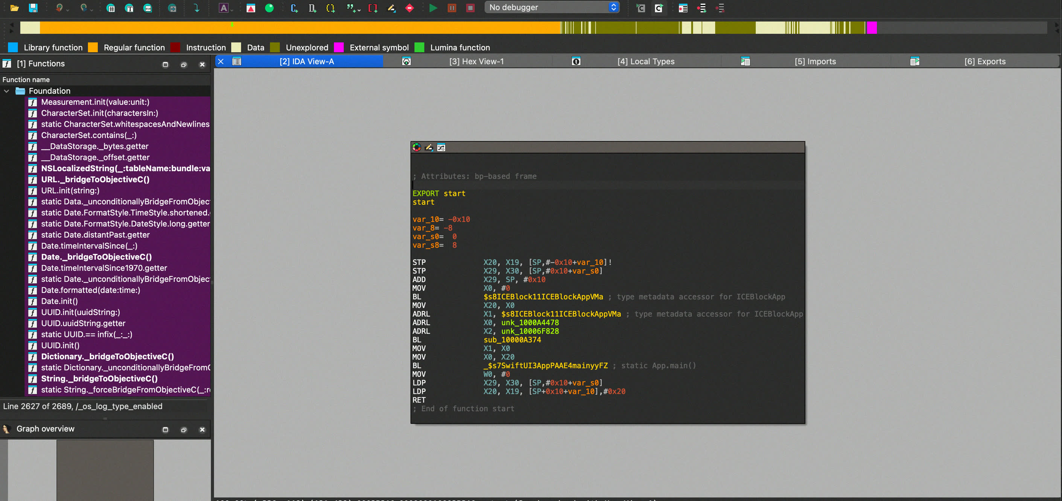Screen dimensions: 1062x501
Task: Click the red triangle toolbar icon
Action: 251,8
